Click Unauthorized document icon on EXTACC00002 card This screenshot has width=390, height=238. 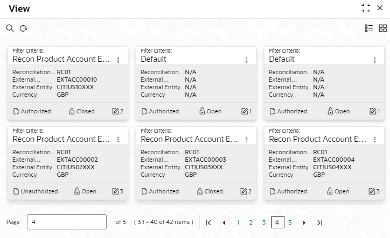(x=16, y=191)
